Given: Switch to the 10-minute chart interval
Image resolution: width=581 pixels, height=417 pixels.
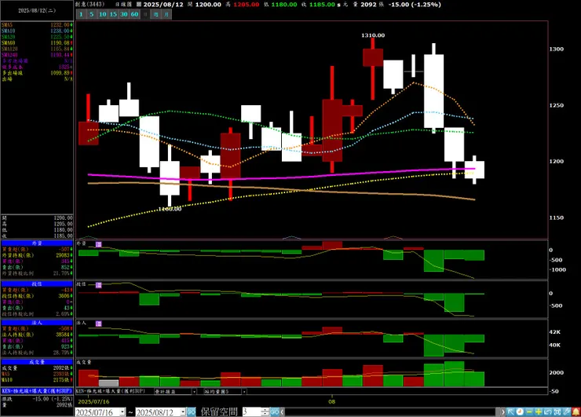Looking at the screenshot, I should 102,14.
